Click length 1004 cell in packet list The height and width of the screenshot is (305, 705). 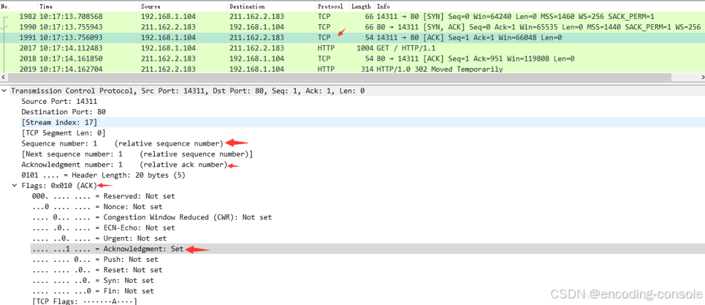coord(364,48)
